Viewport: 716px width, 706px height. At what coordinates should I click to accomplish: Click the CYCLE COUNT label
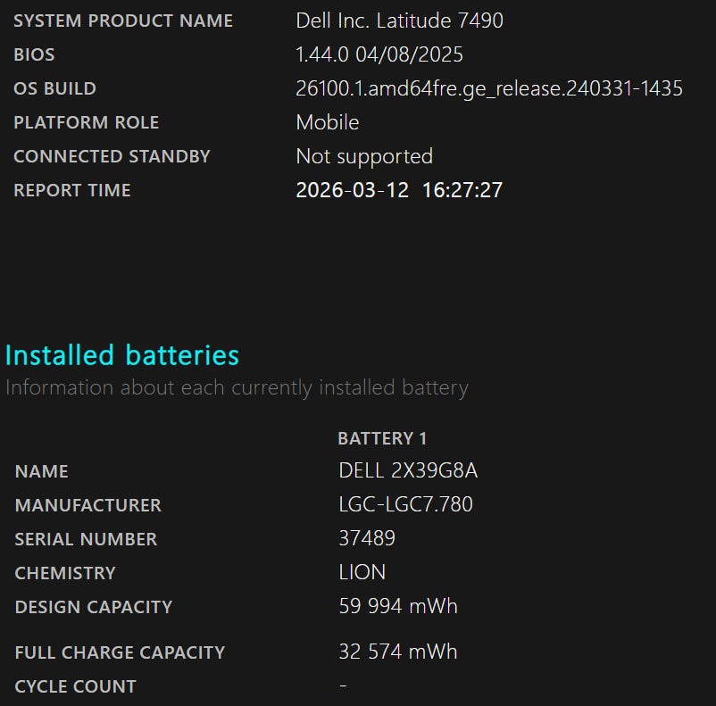coord(76,686)
